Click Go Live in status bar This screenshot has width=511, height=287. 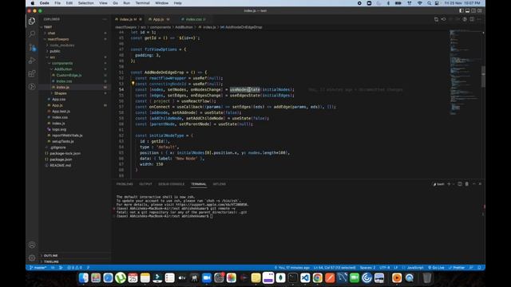436,268
